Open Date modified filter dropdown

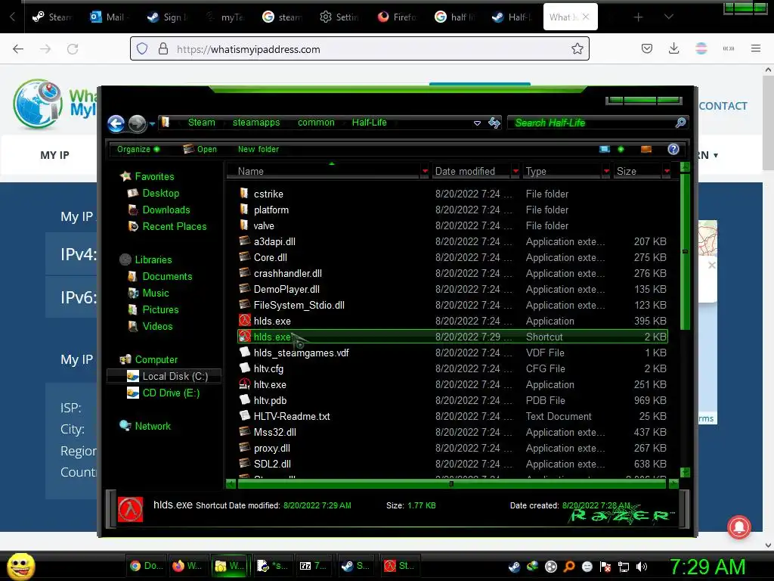point(515,172)
